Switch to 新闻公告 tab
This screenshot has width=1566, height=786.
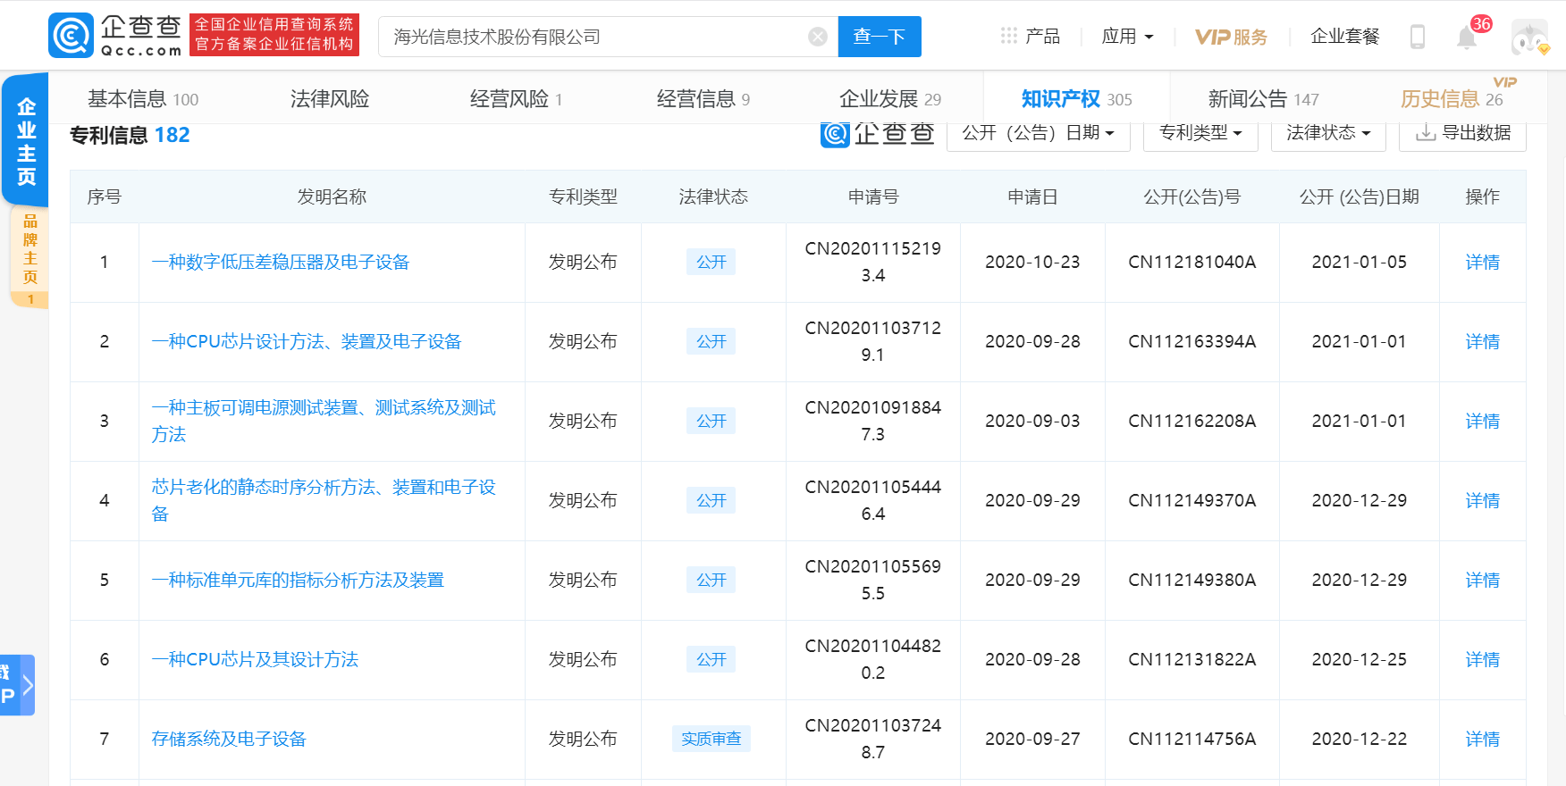(x=1263, y=99)
